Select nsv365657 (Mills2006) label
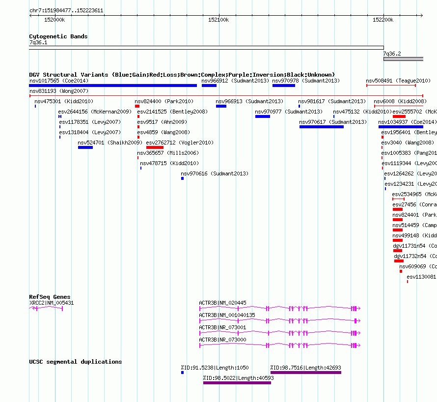437x402 pixels. (168, 153)
